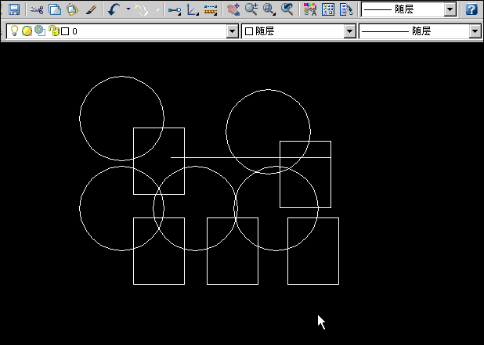Click layer name 0 text
The height and width of the screenshot is (345, 484).
point(74,31)
